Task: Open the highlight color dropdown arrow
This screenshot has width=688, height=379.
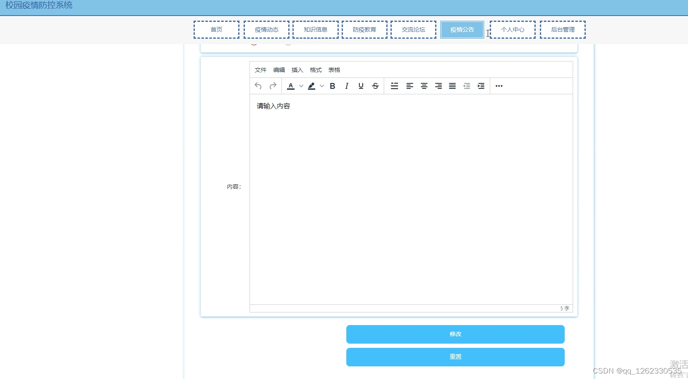Action: (x=322, y=86)
